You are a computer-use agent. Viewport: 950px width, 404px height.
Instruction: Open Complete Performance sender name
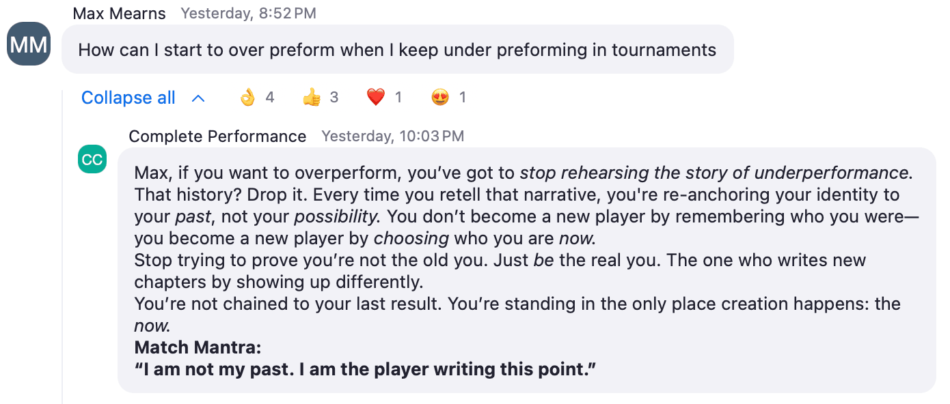pyautogui.click(x=217, y=136)
